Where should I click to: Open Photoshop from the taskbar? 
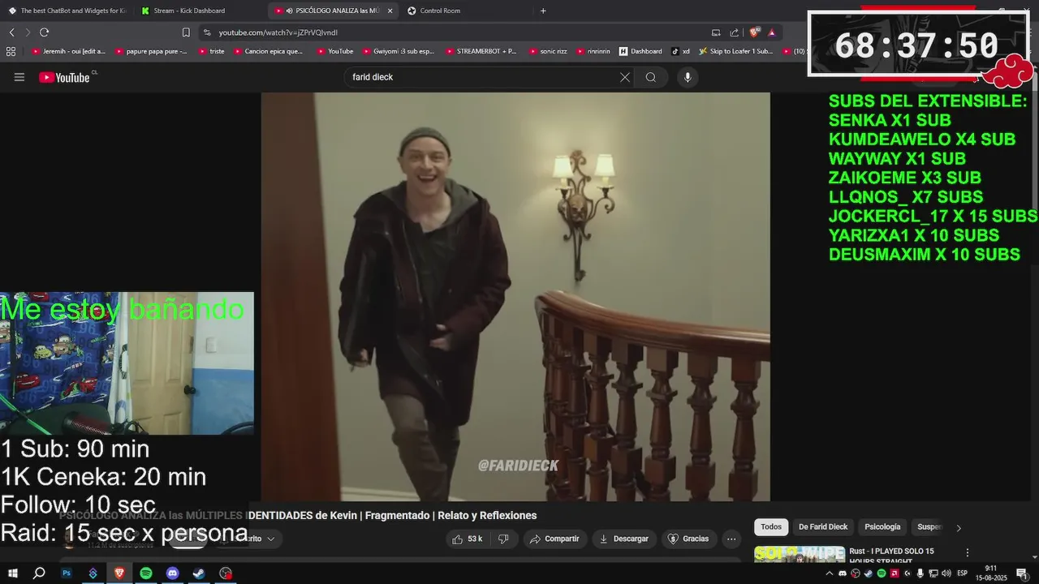pos(67,573)
